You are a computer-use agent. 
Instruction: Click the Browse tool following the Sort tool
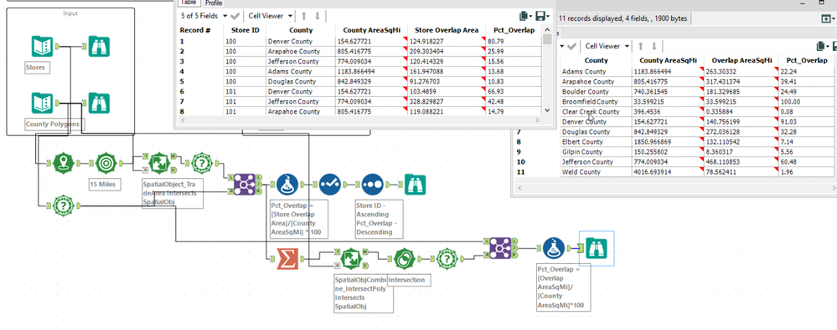pyautogui.click(x=416, y=184)
